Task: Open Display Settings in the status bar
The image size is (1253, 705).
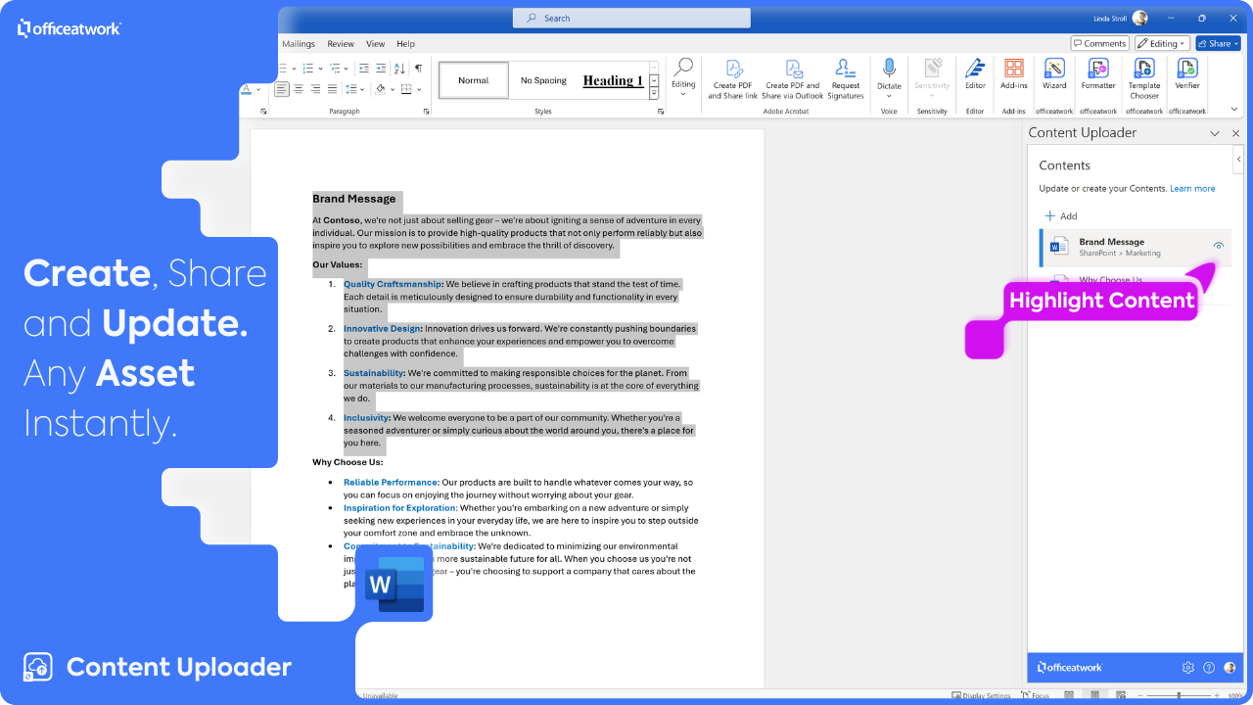Action: point(981,695)
